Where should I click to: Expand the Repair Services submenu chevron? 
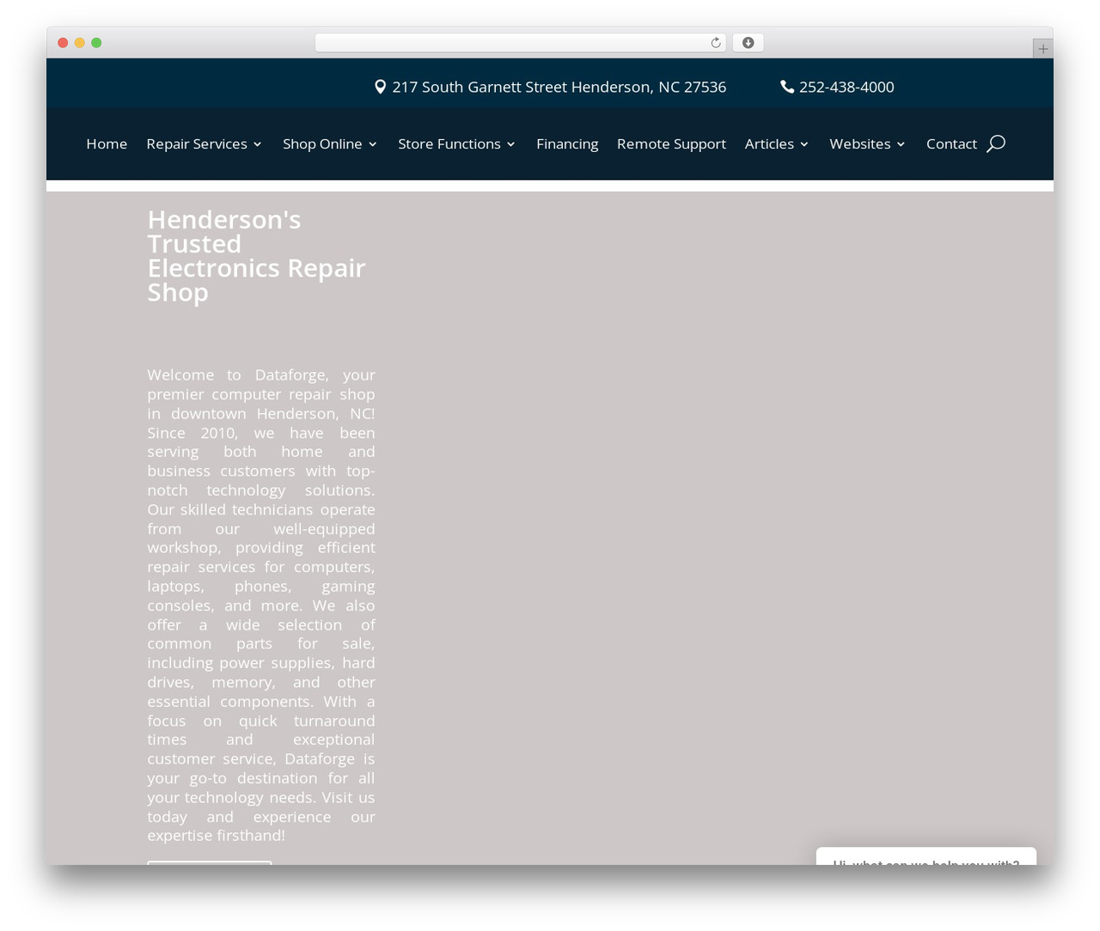point(257,144)
